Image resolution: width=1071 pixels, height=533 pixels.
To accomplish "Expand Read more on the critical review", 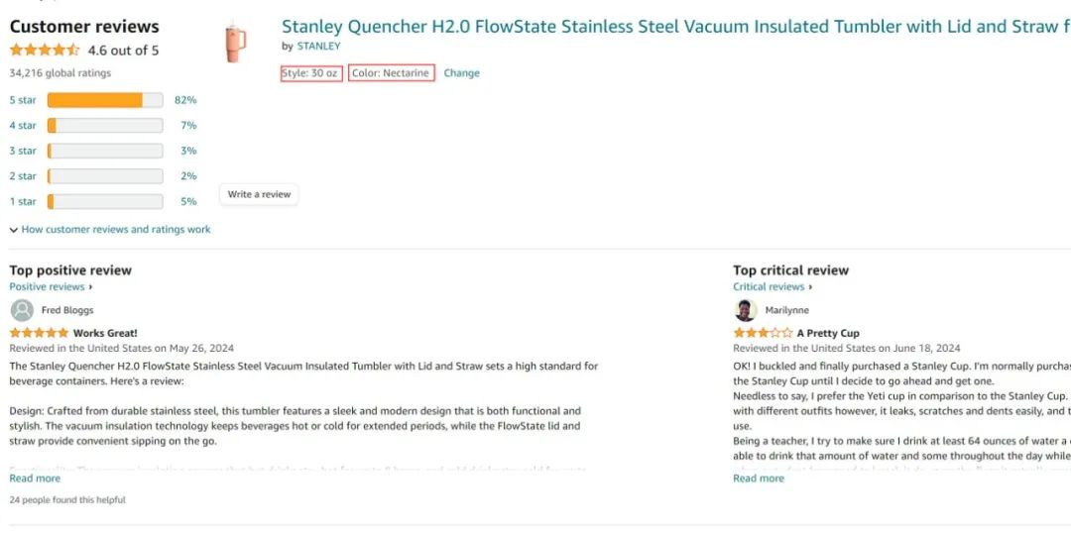I will click(759, 479).
